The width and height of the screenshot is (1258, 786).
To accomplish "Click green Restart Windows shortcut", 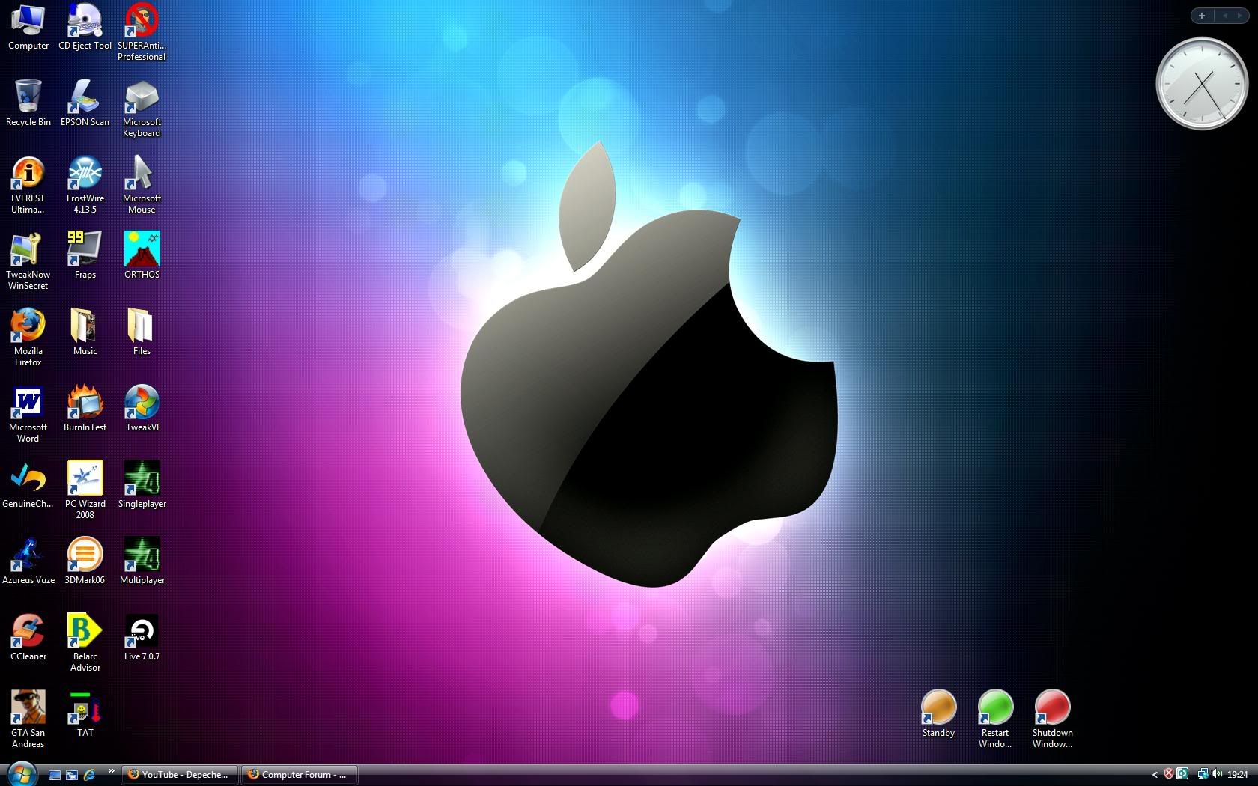I will tap(995, 719).
